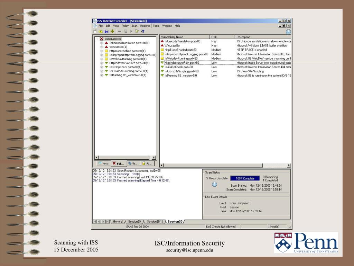Click the New Session toolbar icon
Image resolution: width=354 pixels, height=266 pixels.
(95, 32)
